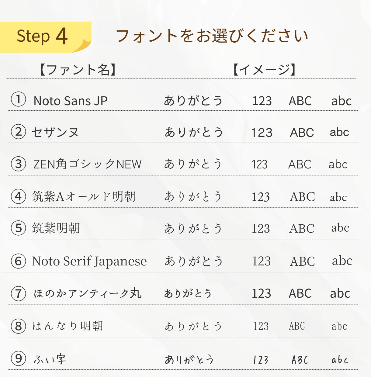
Task: Click the ふい字 ありがとう sample text
Action: [x=189, y=359]
